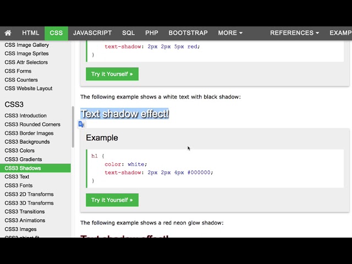This screenshot has height=264, width=352.
Task: Click the home icon in the navbar
Action: [x=8, y=33]
